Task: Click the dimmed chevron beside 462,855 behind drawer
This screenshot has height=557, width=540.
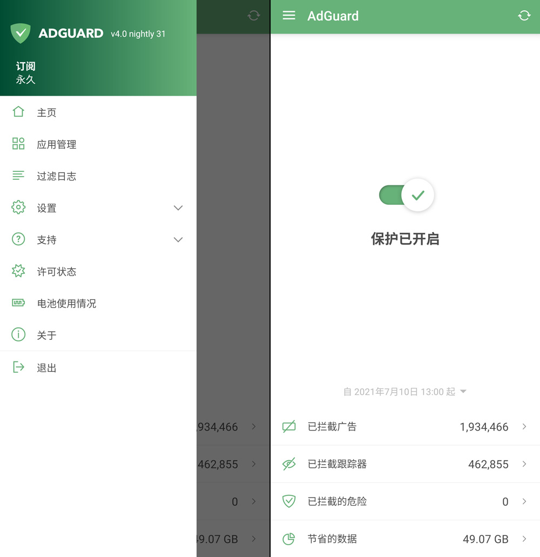Action: pyautogui.click(x=254, y=464)
